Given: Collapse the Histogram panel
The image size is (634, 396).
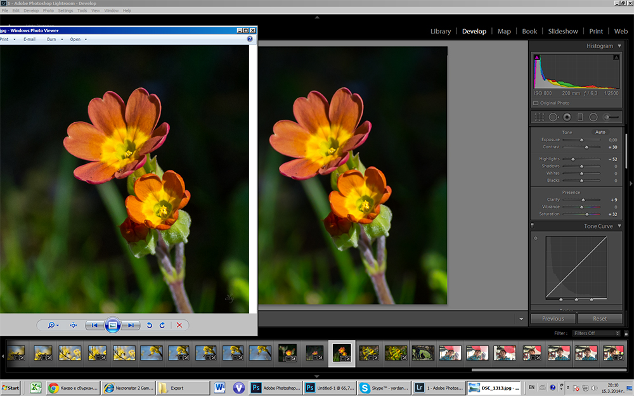Looking at the screenshot, I should click(x=619, y=46).
